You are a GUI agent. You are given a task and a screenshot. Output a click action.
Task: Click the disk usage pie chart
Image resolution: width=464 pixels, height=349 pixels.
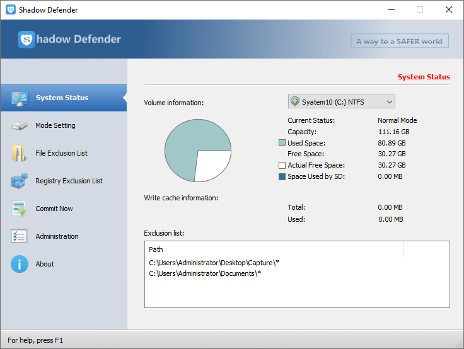[x=198, y=151]
